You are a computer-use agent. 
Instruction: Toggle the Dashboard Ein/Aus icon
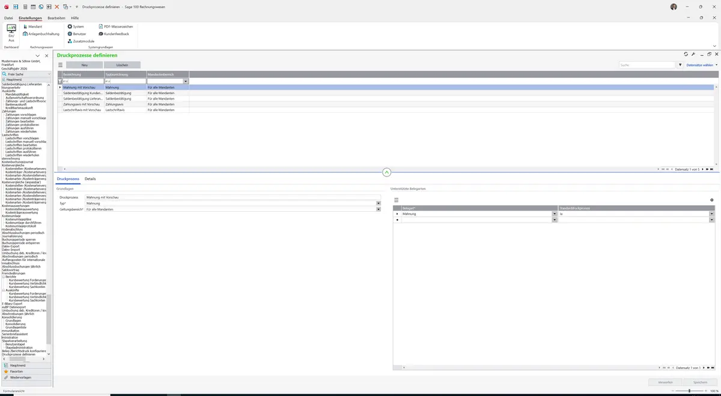click(x=11, y=32)
